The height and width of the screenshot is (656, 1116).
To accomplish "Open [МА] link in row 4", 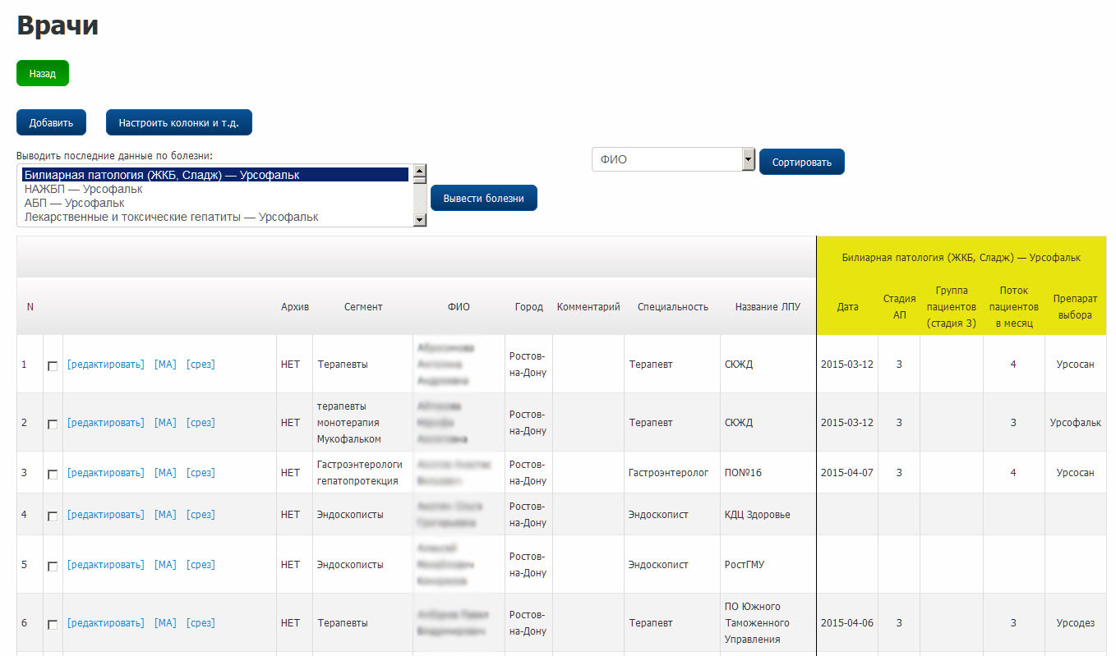I will [165, 515].
